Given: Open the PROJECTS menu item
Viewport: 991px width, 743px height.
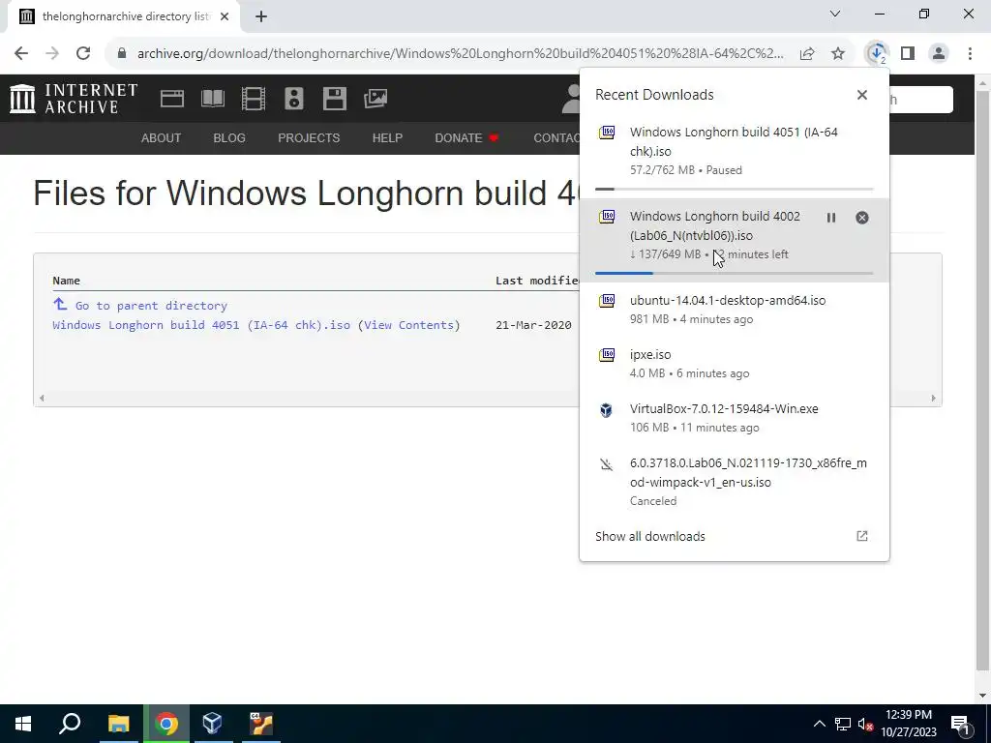Looking at the screenshot, I should (309, 137).
